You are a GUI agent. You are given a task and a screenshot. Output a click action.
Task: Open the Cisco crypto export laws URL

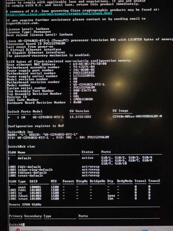[x=59, y=14]
